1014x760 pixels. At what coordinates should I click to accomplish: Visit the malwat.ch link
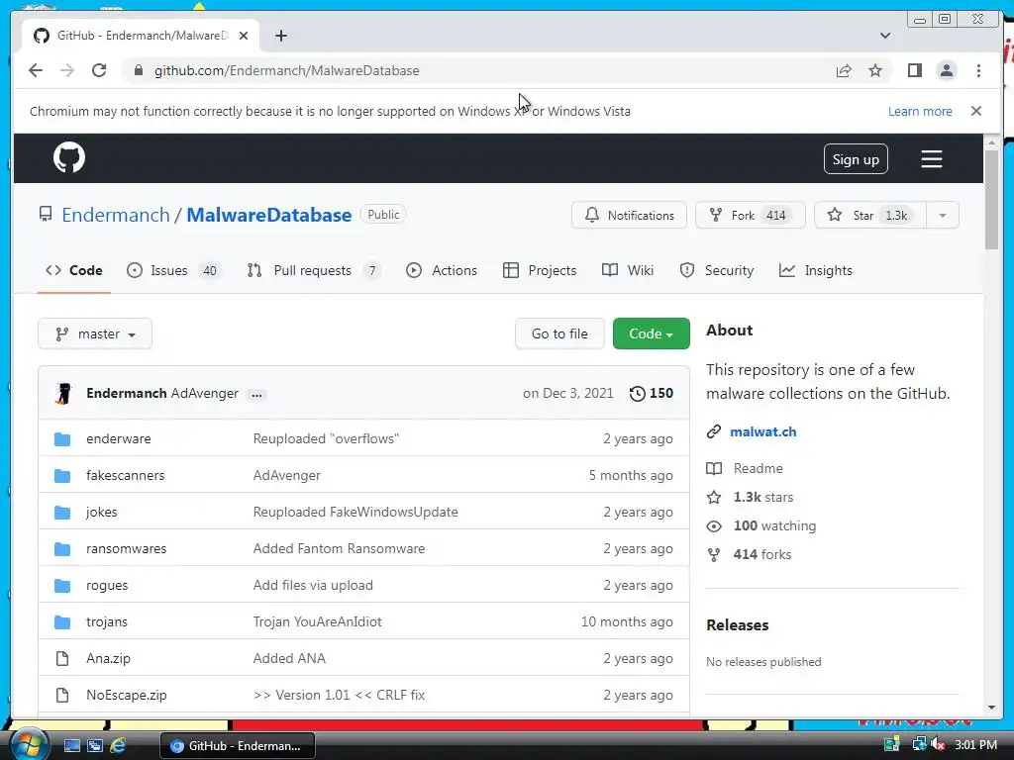click(763, 432)
